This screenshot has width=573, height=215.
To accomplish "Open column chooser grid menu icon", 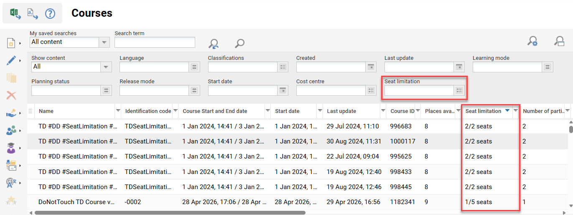I will tap(30, 111).
